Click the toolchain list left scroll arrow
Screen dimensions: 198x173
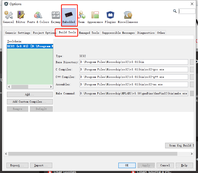coord(9,87)
